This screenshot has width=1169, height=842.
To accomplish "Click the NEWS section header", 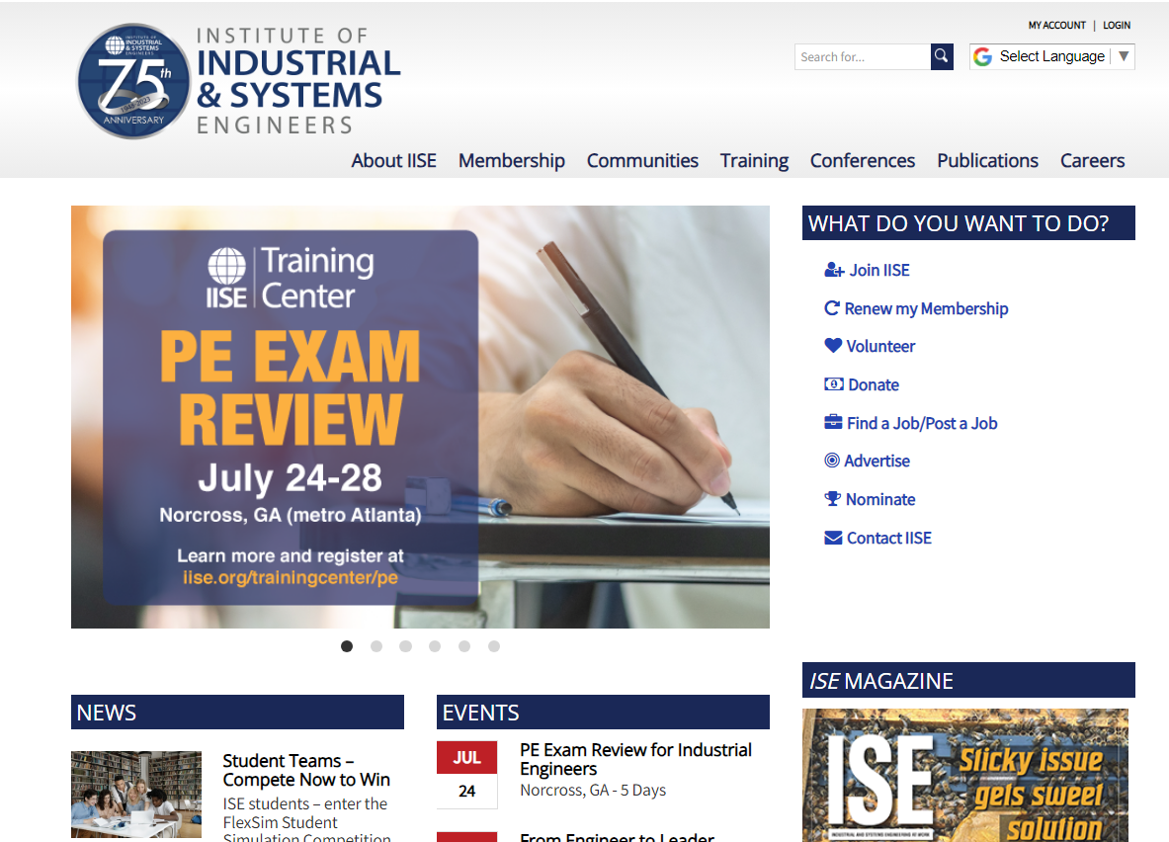I will [x=238, y=713].
